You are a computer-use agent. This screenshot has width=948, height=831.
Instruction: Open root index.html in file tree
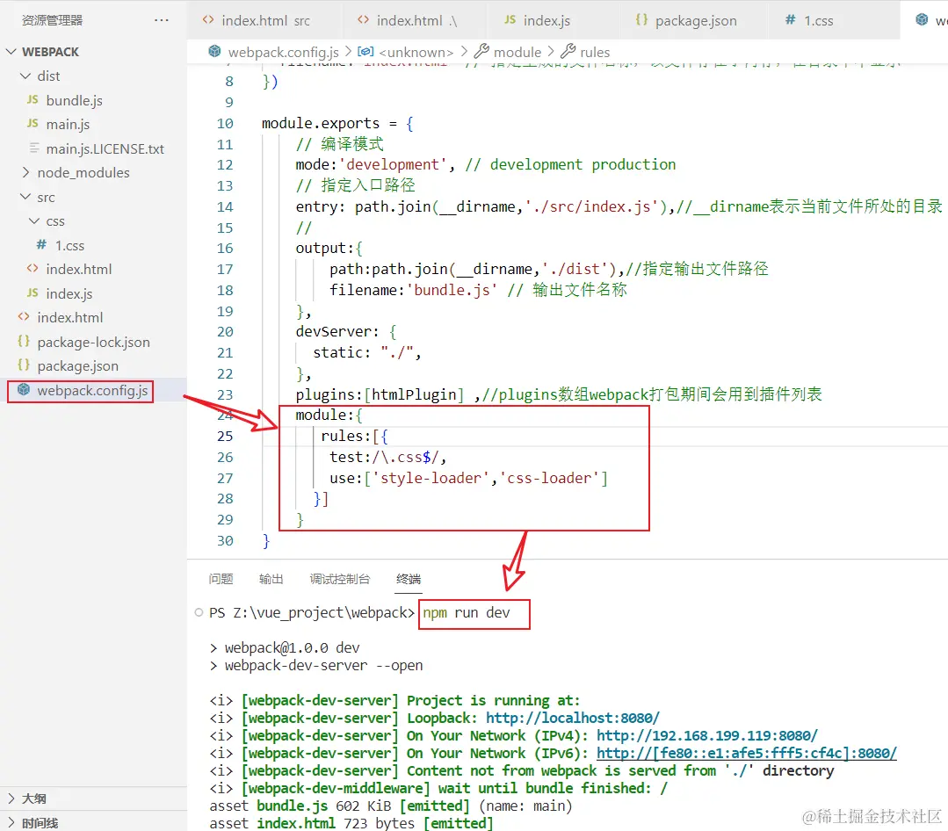coord(70,318)
